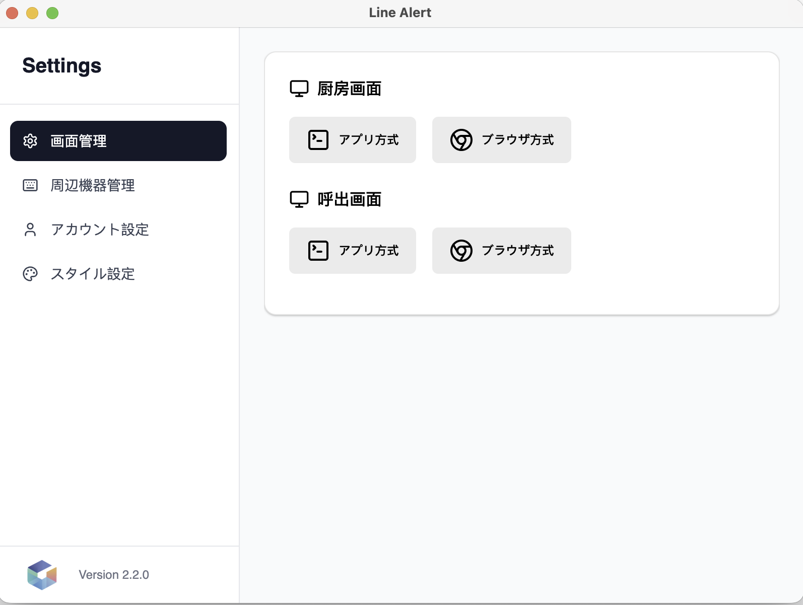
Task: Click the keyboard icon beside 周辺機器管理
Action: coord(30,185)
